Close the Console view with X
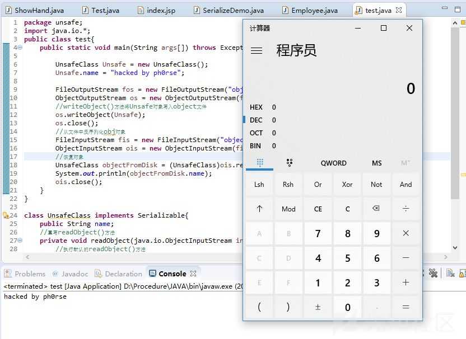Screen dimensions: 466x339 193,274
